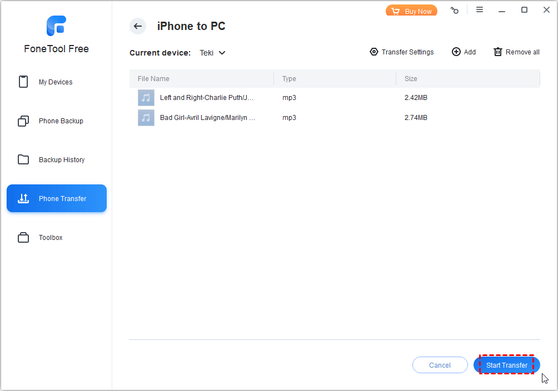This screenshot has width=558, height=391.
Task: Open the hamburger menu
Action: pos(480,9)
